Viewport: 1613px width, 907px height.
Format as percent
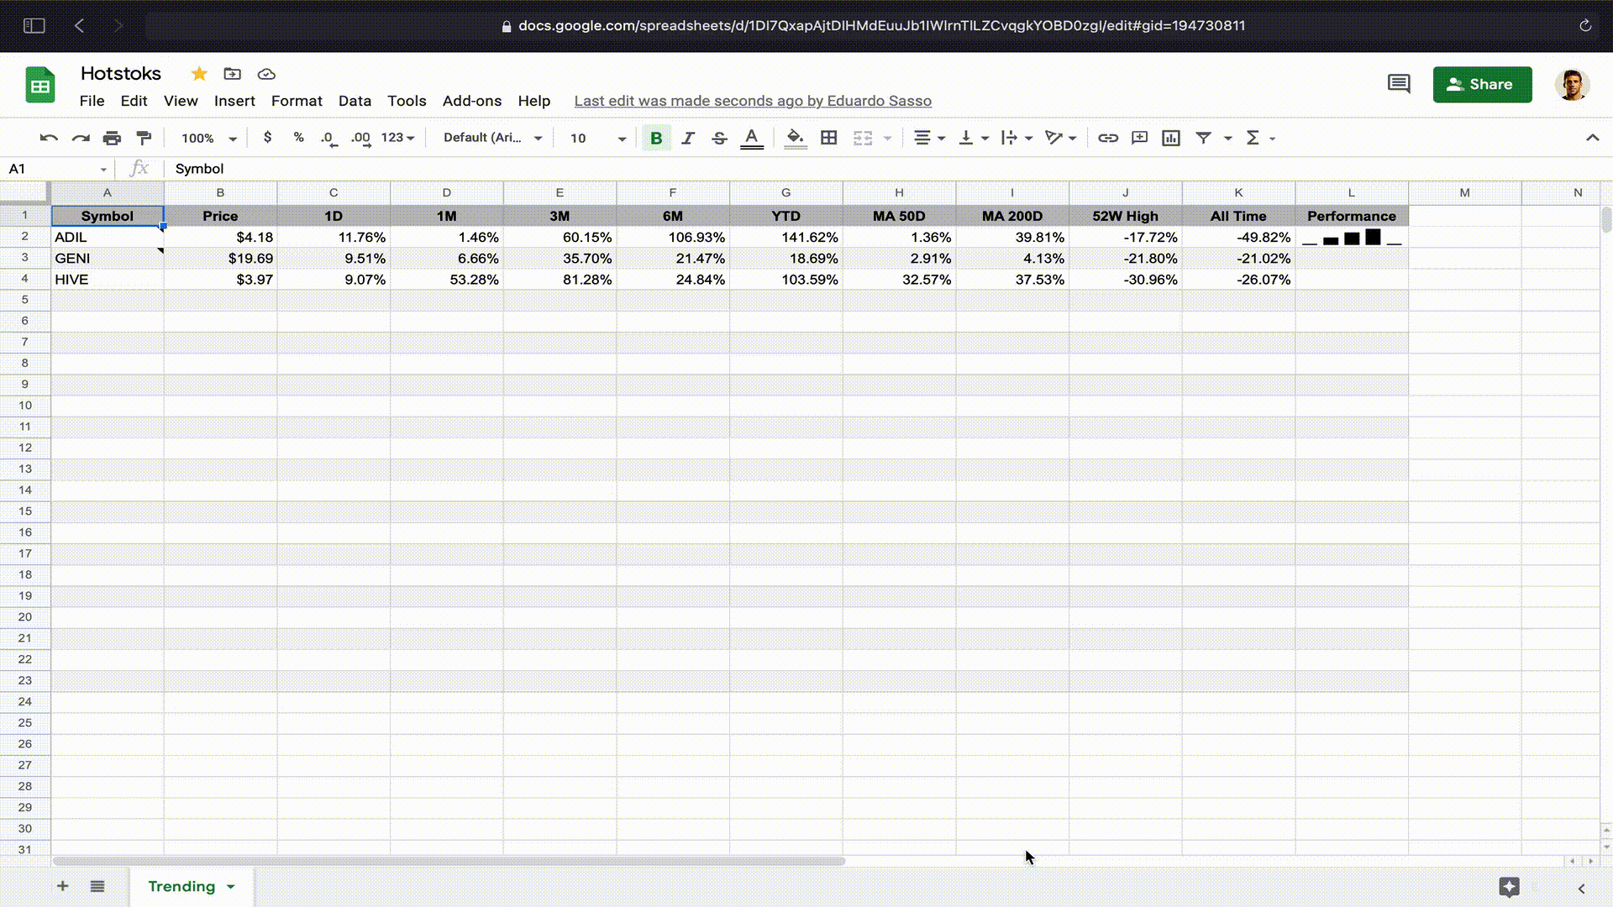[298, 137]
